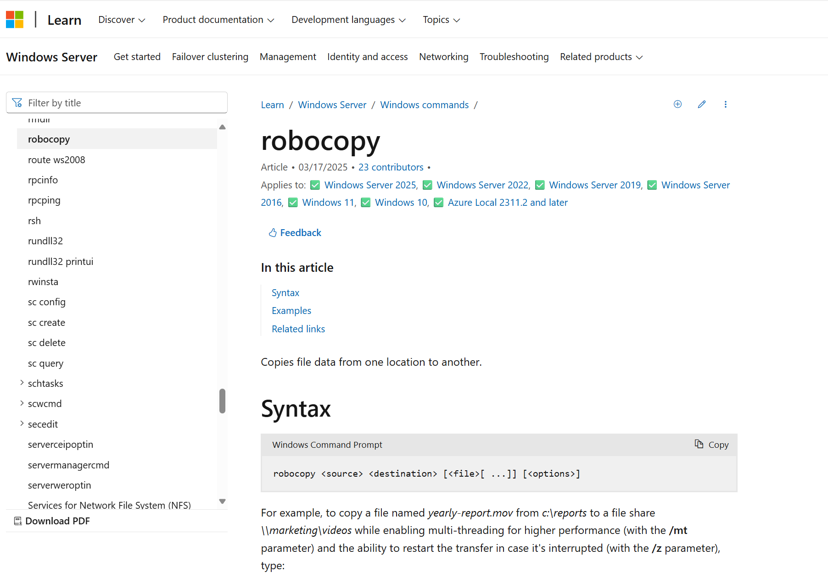Screen dimensions: 828x583
Task: Expand the Discover dropdown
Action: 122,20
